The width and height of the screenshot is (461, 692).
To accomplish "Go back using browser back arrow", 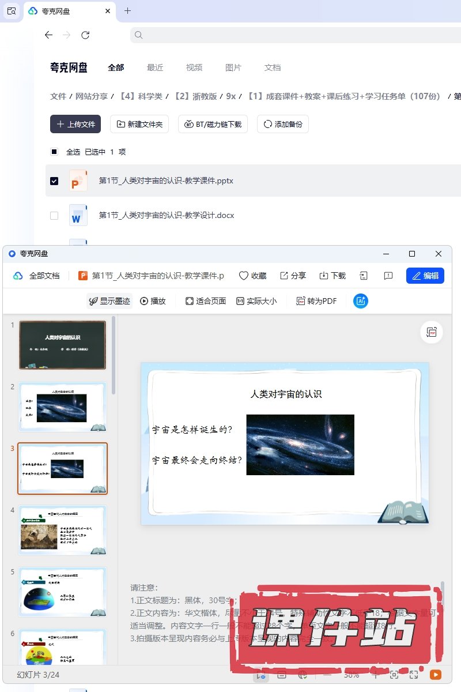I will pos(48,35).
